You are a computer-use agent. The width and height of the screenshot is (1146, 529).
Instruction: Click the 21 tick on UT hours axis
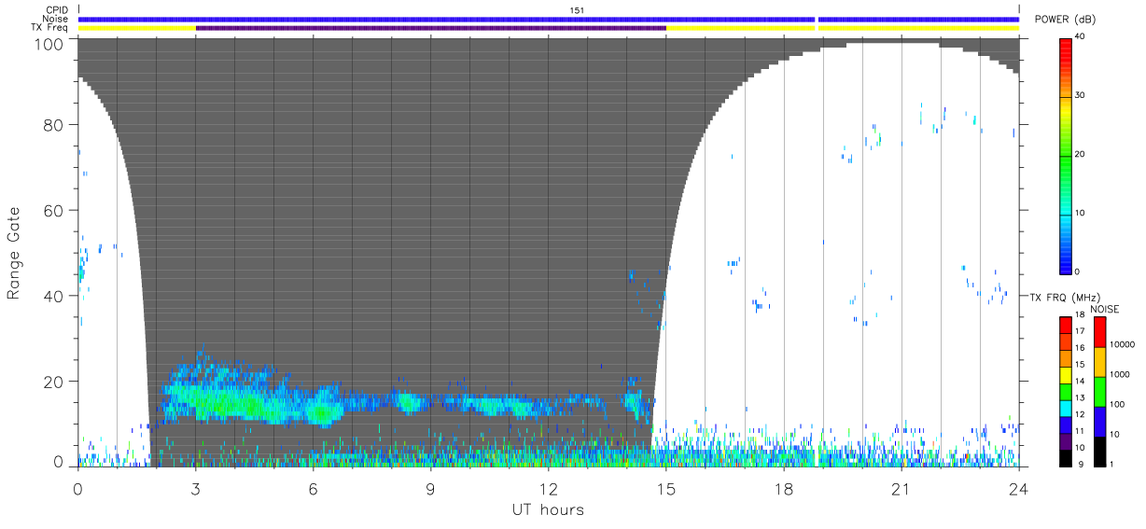point(901,488)
